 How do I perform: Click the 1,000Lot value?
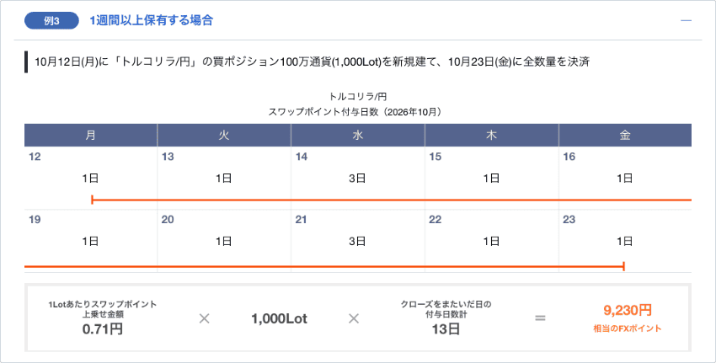click(279, 318)
